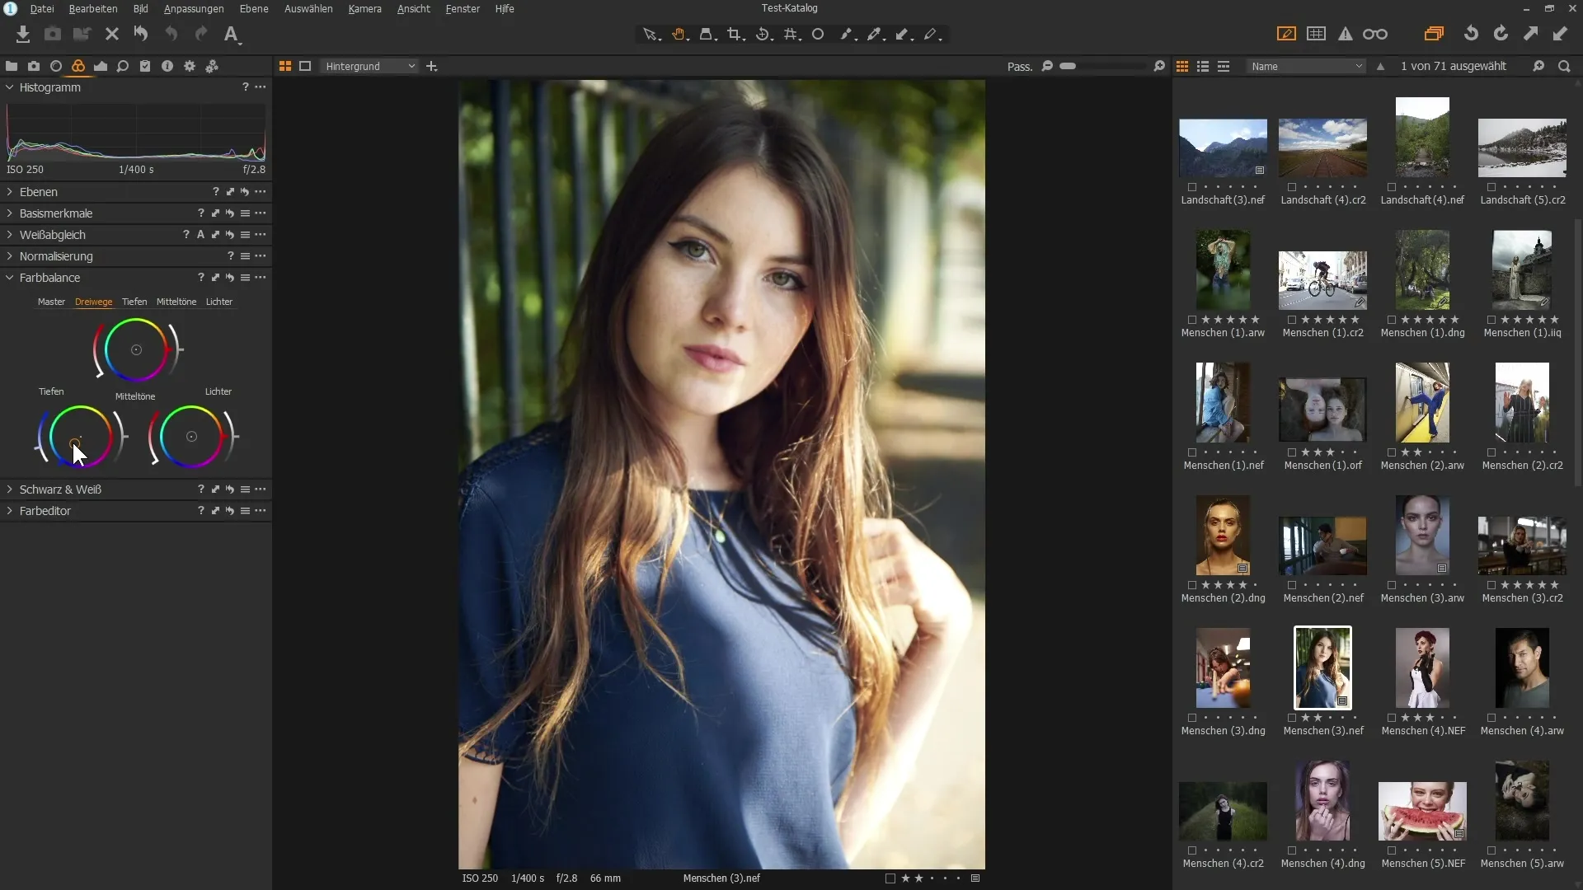The width and height of the screenshot is (1583, 890).
Task: Collapse the Histogramm panel
Action: 10,87
